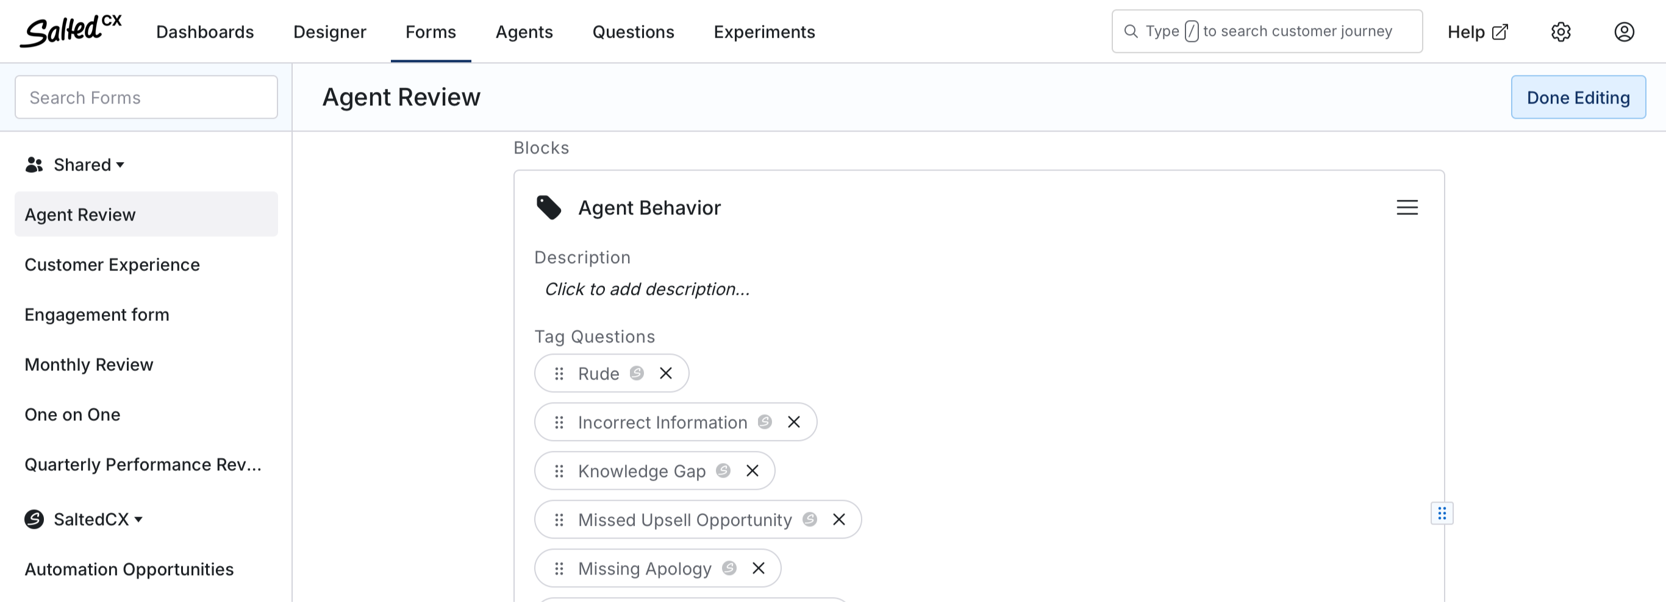This screenshot has width=1666, height=602.
Task: Grab the drag handle for Missed Upsell Opportunity
Action: [x=559, y=519]
